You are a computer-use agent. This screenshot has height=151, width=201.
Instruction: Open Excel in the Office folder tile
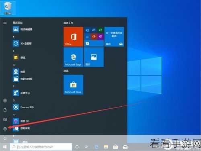click(100, 30)
